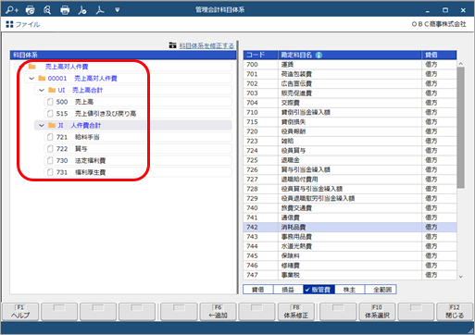This screenshot has height=335, width=475.
Task: Click the info icon beside 勘定科目名
Action: coord(319,55)
